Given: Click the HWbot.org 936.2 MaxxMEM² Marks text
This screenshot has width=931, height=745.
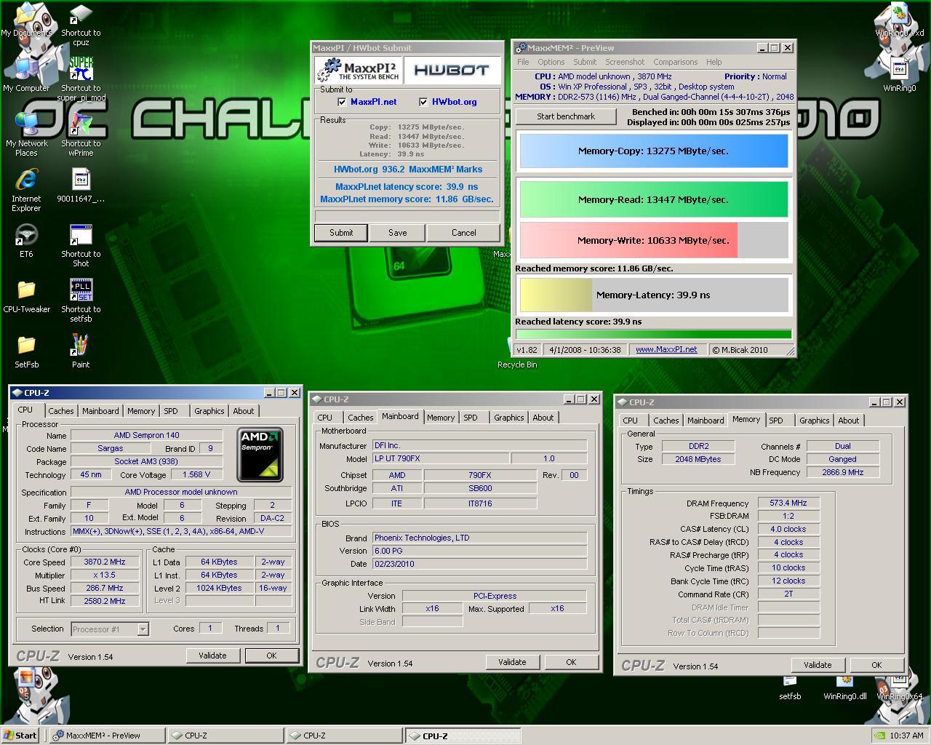Looking at the screenshot, I should tap(408, 170).
